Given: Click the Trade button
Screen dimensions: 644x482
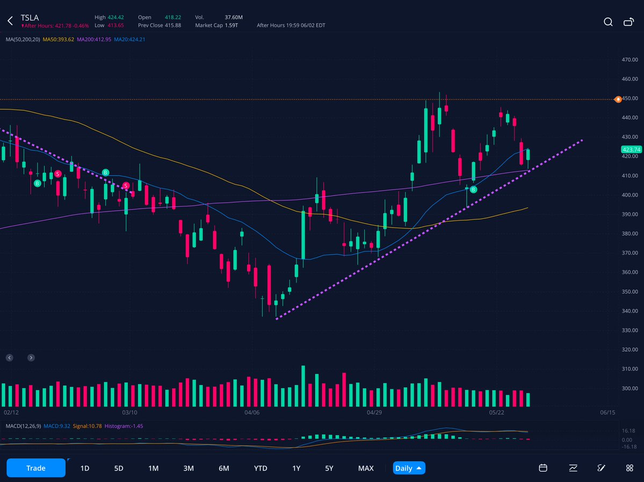Looking at the screenshot, I should coord(36,468).
